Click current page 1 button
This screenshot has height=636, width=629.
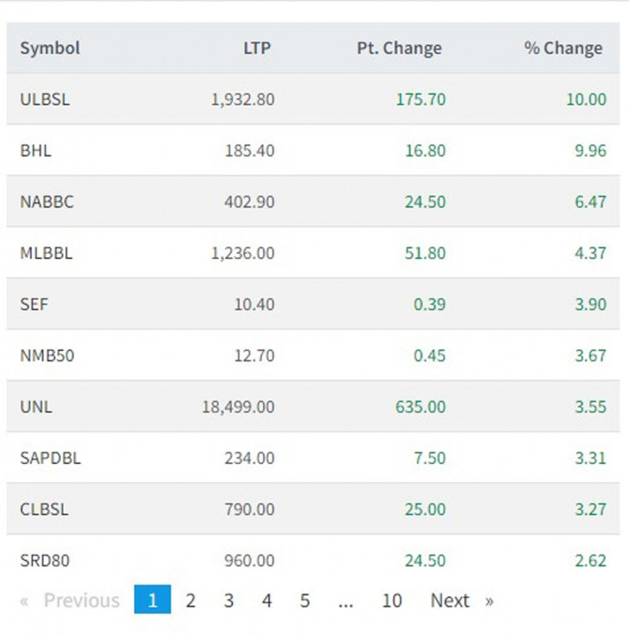tap(153, 601)
